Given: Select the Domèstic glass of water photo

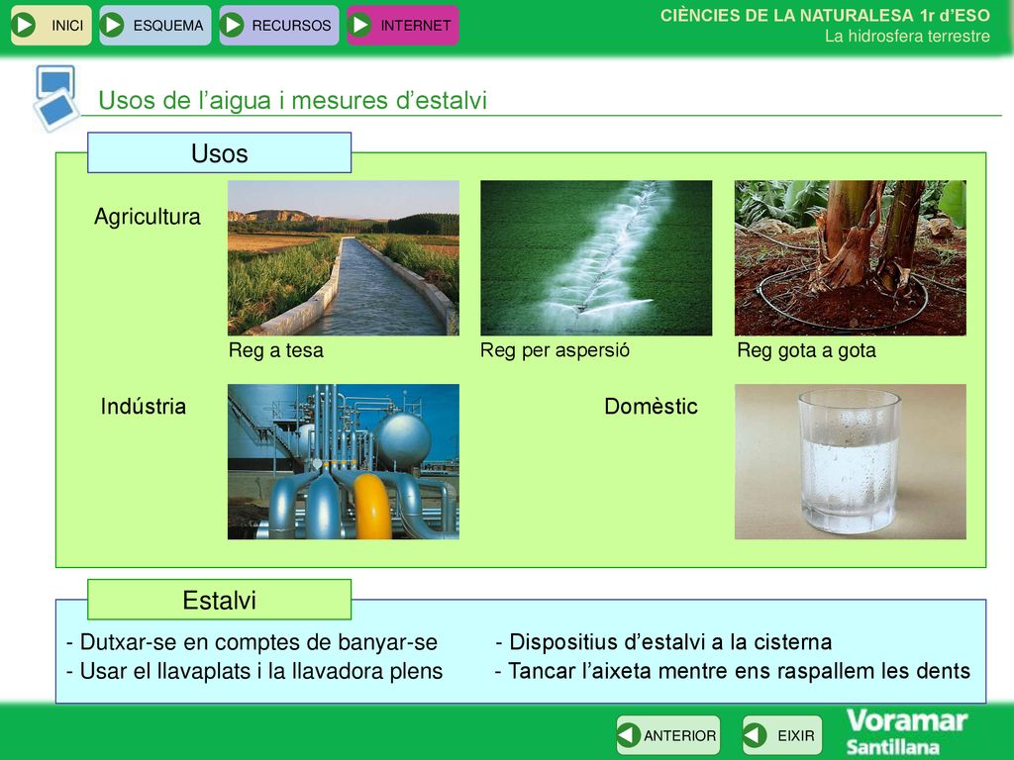Looking at the screenshot, I should click(x=851, y=461).
